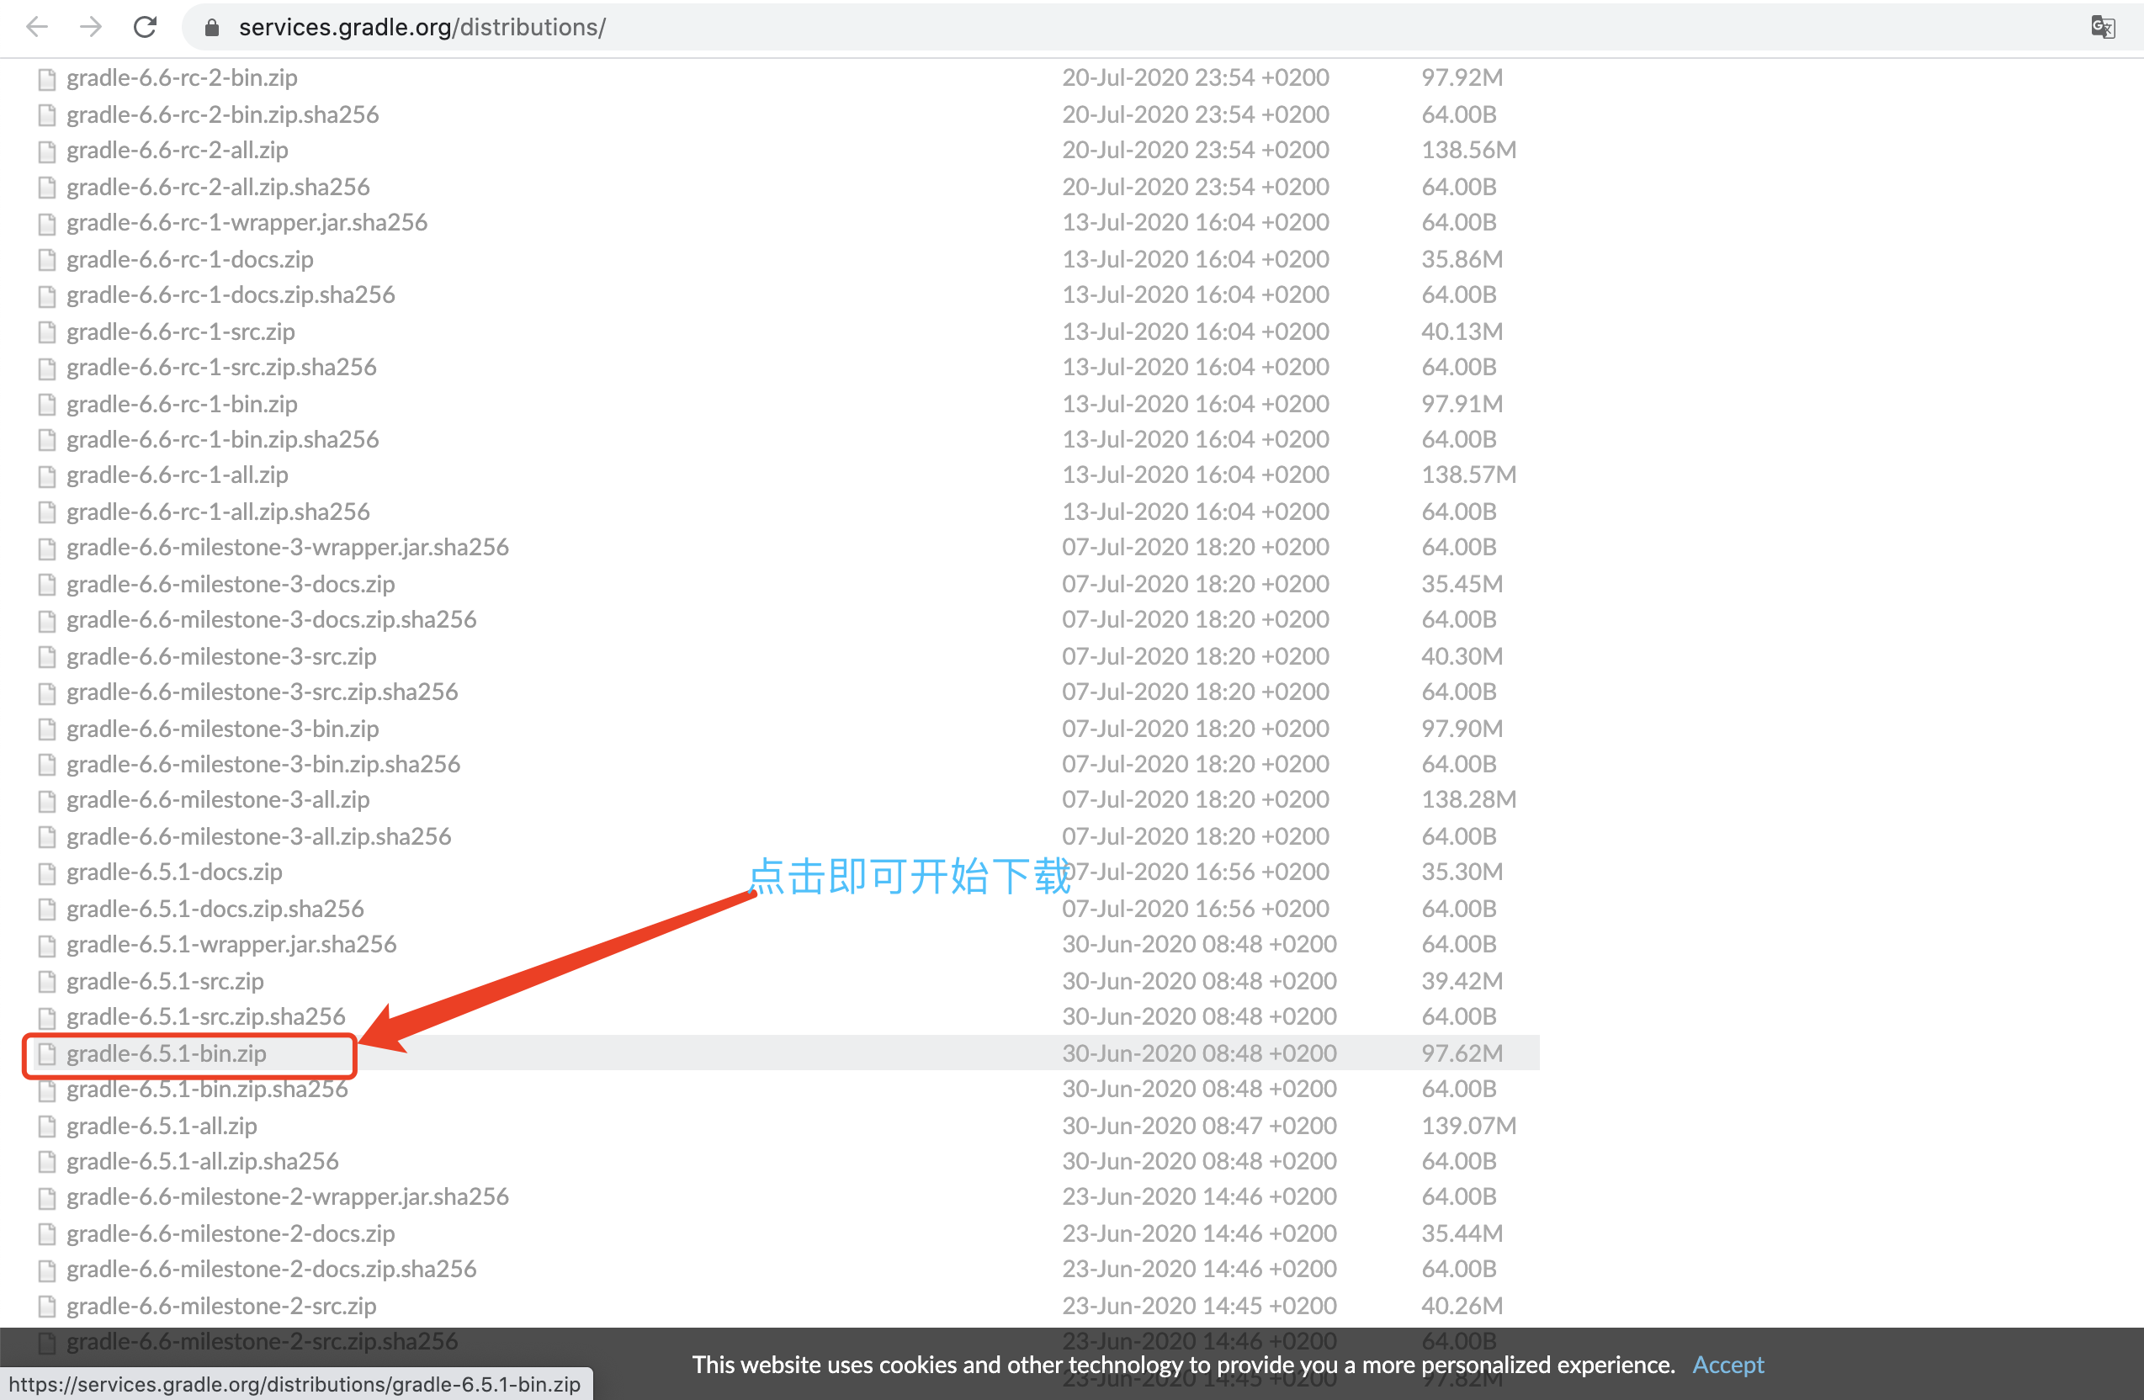Click the 139.07M size of gradle-6.5.1-all.zip
Screen dimensions: 2144x1400
pos(1468,1125)
